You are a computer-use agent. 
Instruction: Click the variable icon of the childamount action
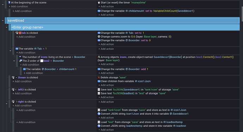[x=99, y=11]
